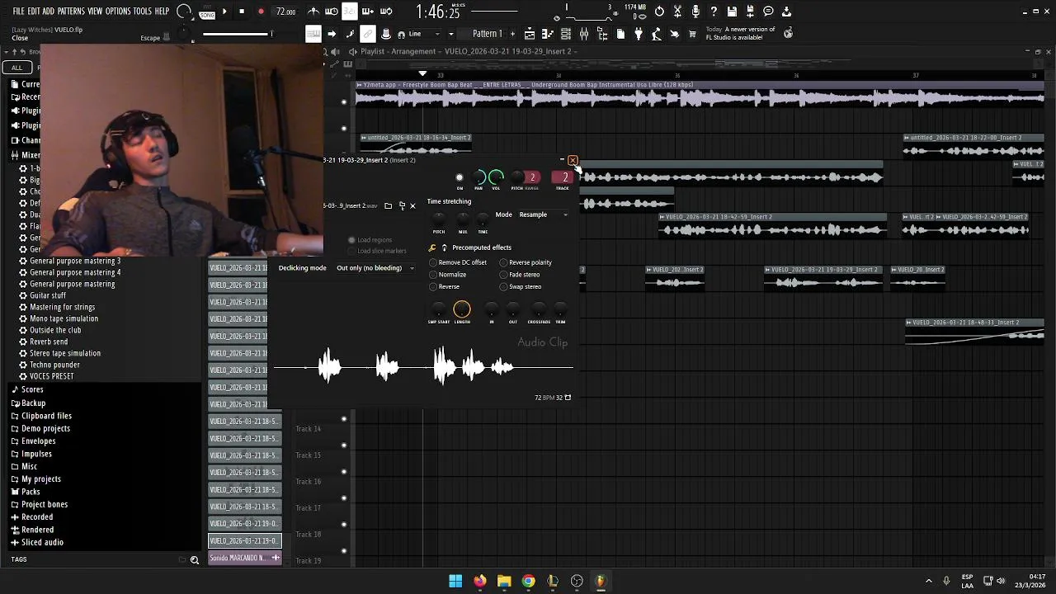Adjust the Audio Clip PAN knob
The width and height of the screenshot is (1056, 594).
click(478, 177)
